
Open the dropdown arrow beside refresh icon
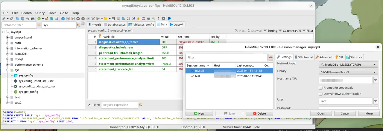tap(43, 19)
